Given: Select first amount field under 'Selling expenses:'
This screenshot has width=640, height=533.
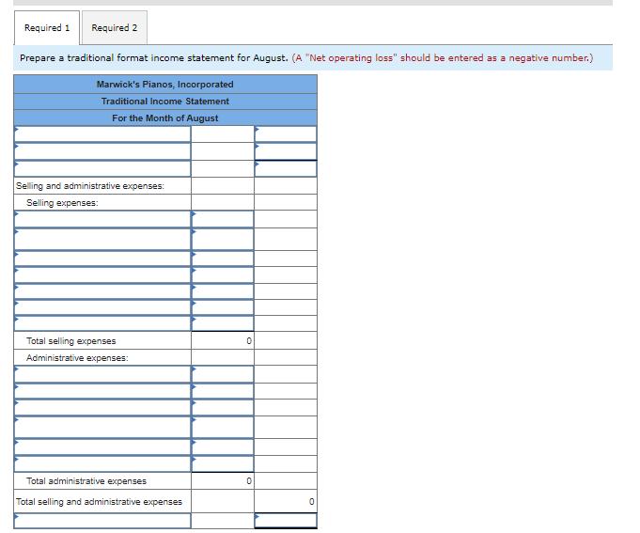Looking at the screenshot, I should click(x=223, y=219).
